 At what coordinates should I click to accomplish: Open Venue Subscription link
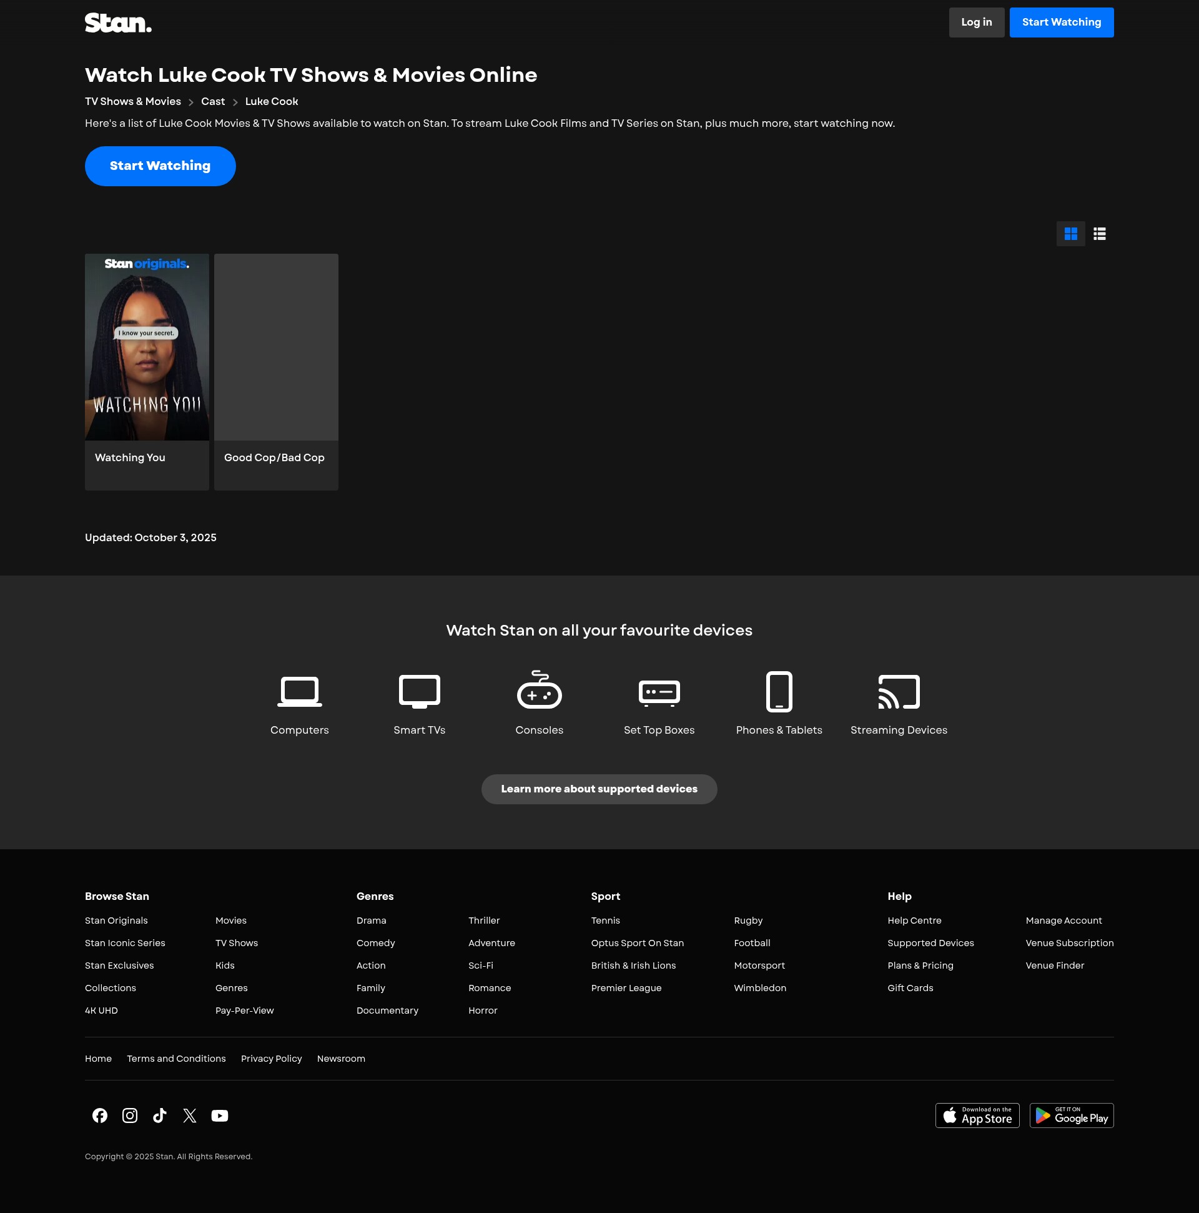pyautogui.click(x=1069, y=943)
